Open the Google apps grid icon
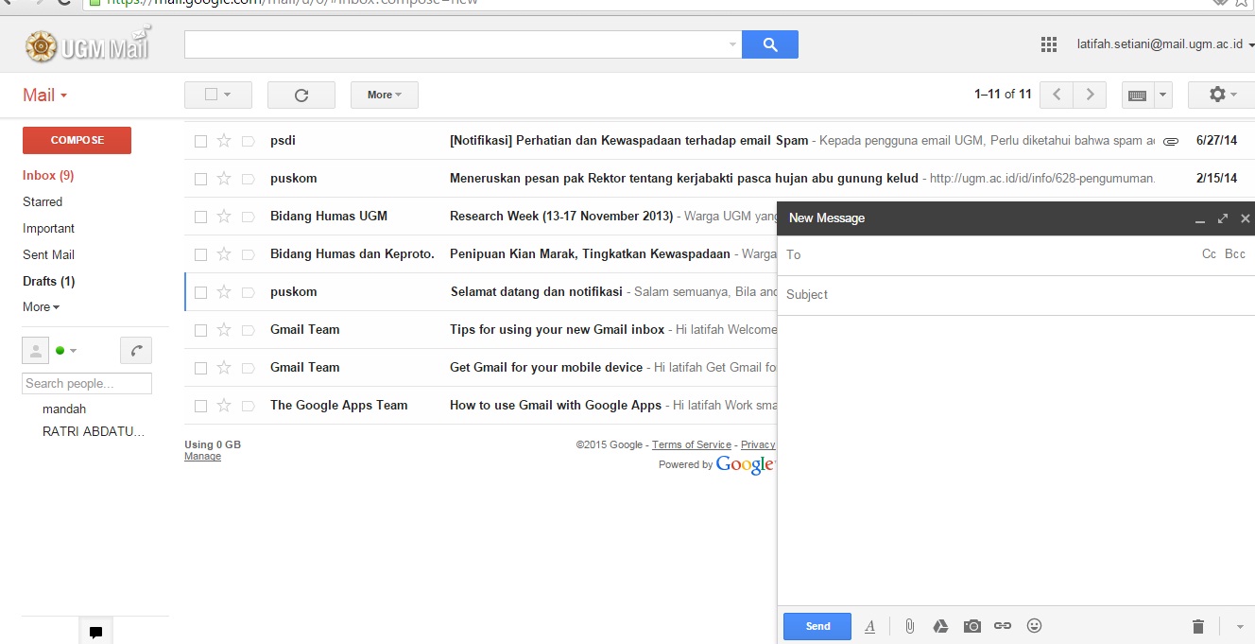Viewport: 1255px width, 644px height. coord(1048,44)
